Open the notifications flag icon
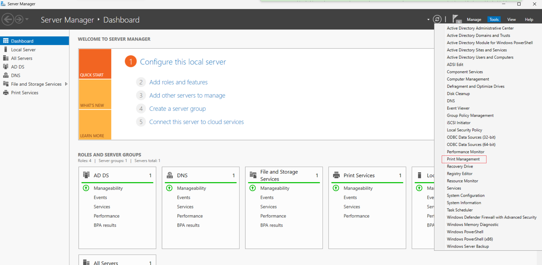The height and width of the screenshot is (265, 542). [457, 19]
